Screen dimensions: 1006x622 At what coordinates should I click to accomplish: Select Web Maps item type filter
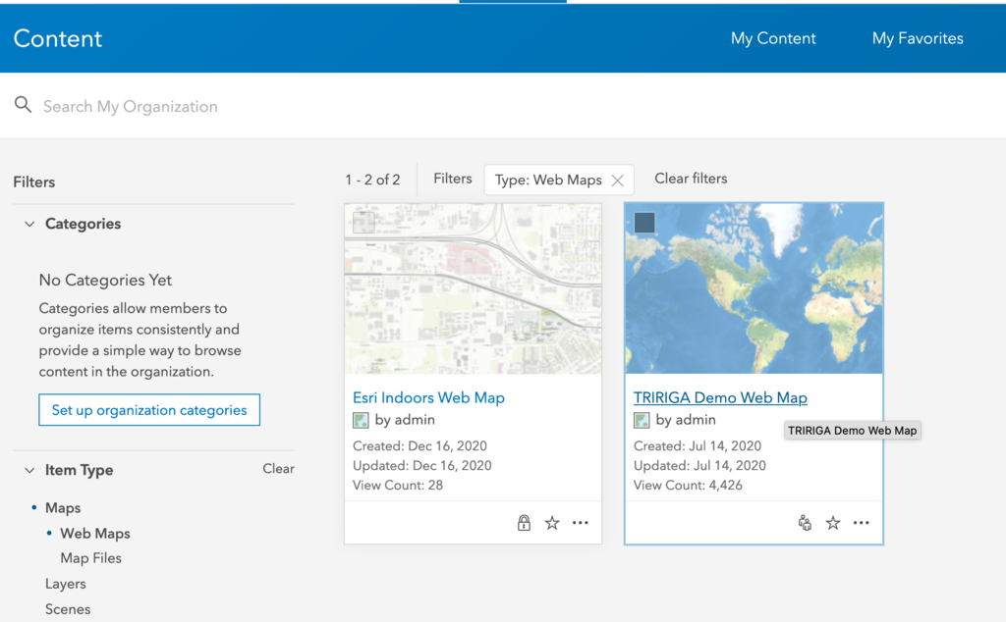(95, 534)
